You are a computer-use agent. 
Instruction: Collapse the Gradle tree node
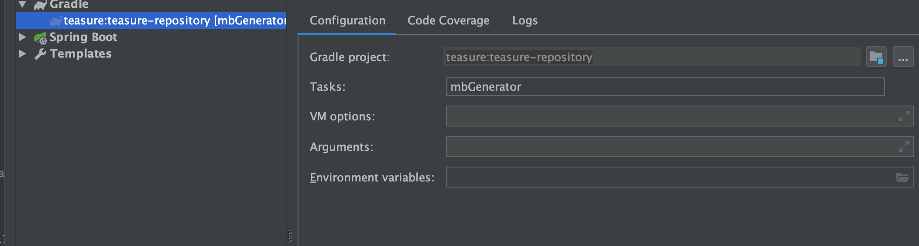23,5
